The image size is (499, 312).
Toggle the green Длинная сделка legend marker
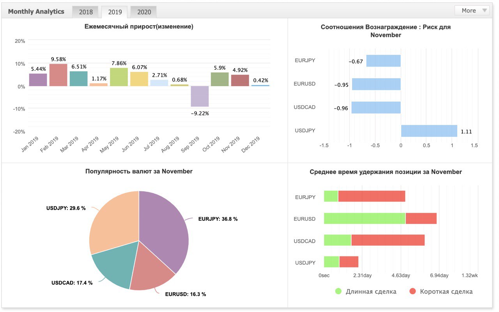point(338,291)
